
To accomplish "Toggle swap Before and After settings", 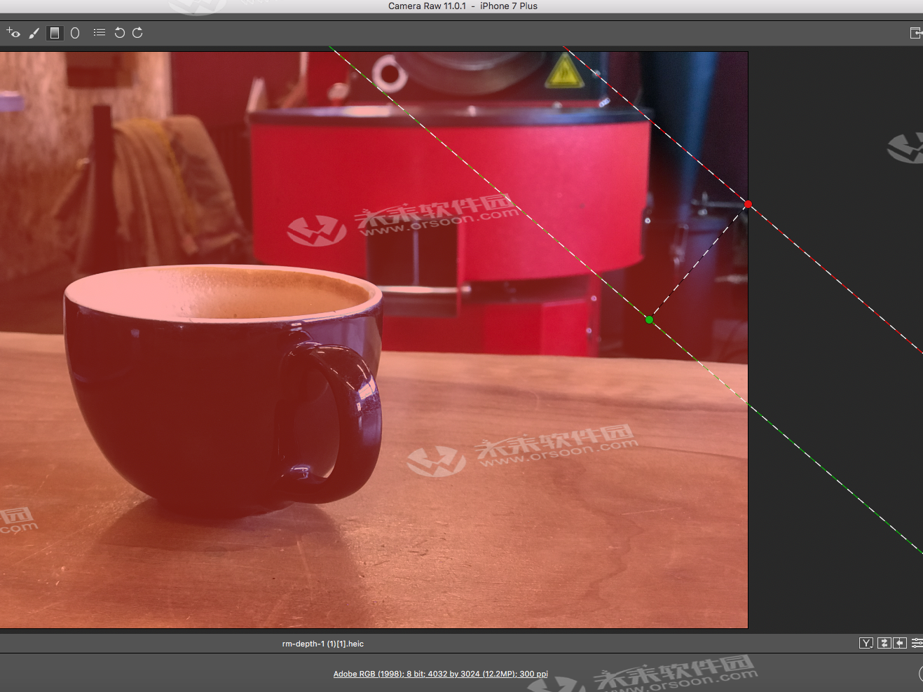I will click(x=884, y=642).
